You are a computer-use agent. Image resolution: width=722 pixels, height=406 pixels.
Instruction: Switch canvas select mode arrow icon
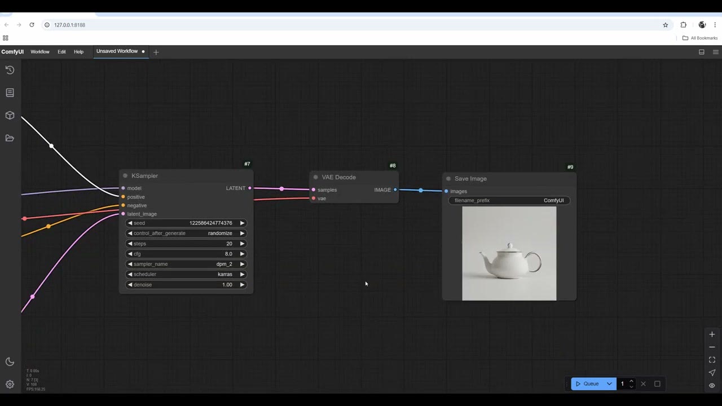click(x=712, y=373)
